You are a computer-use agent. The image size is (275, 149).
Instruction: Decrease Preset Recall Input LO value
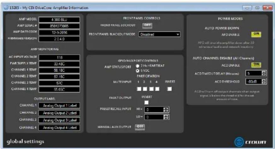[166, 118]
